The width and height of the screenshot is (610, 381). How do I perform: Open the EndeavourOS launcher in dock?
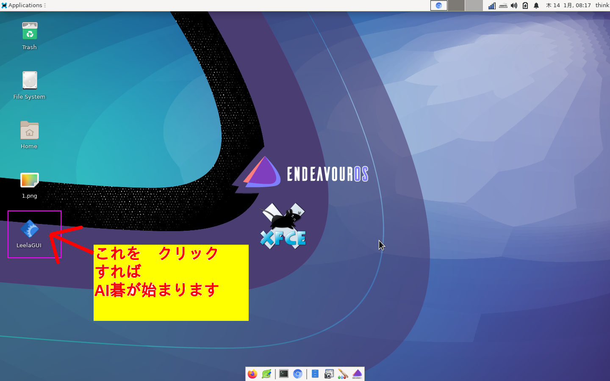pos(357,374)
